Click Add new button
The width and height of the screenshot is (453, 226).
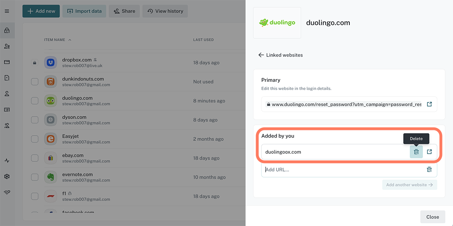(41, 11)
